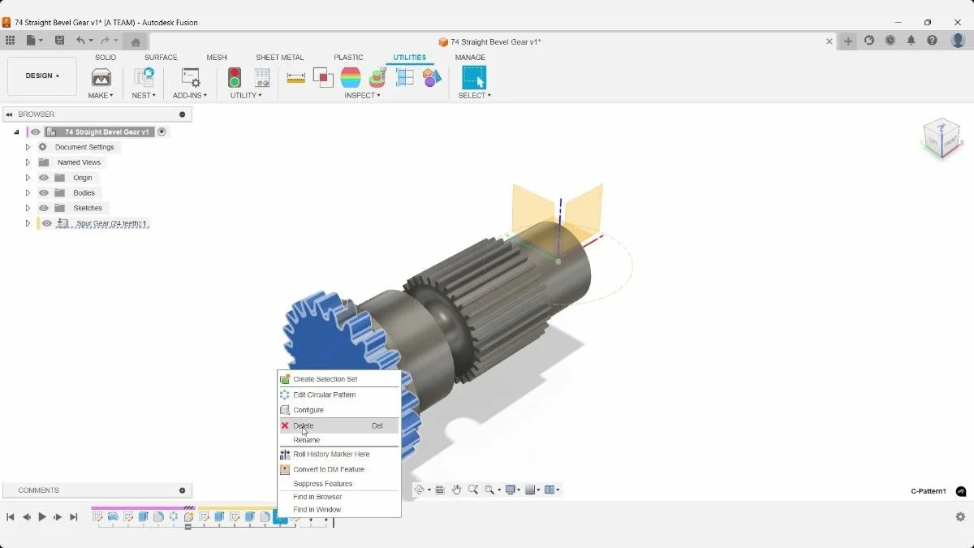Image resolution: width=974 pixels, height=548 pixels.
Task: Choose Roll History Marker Here
Action: (x=339, y=454)
